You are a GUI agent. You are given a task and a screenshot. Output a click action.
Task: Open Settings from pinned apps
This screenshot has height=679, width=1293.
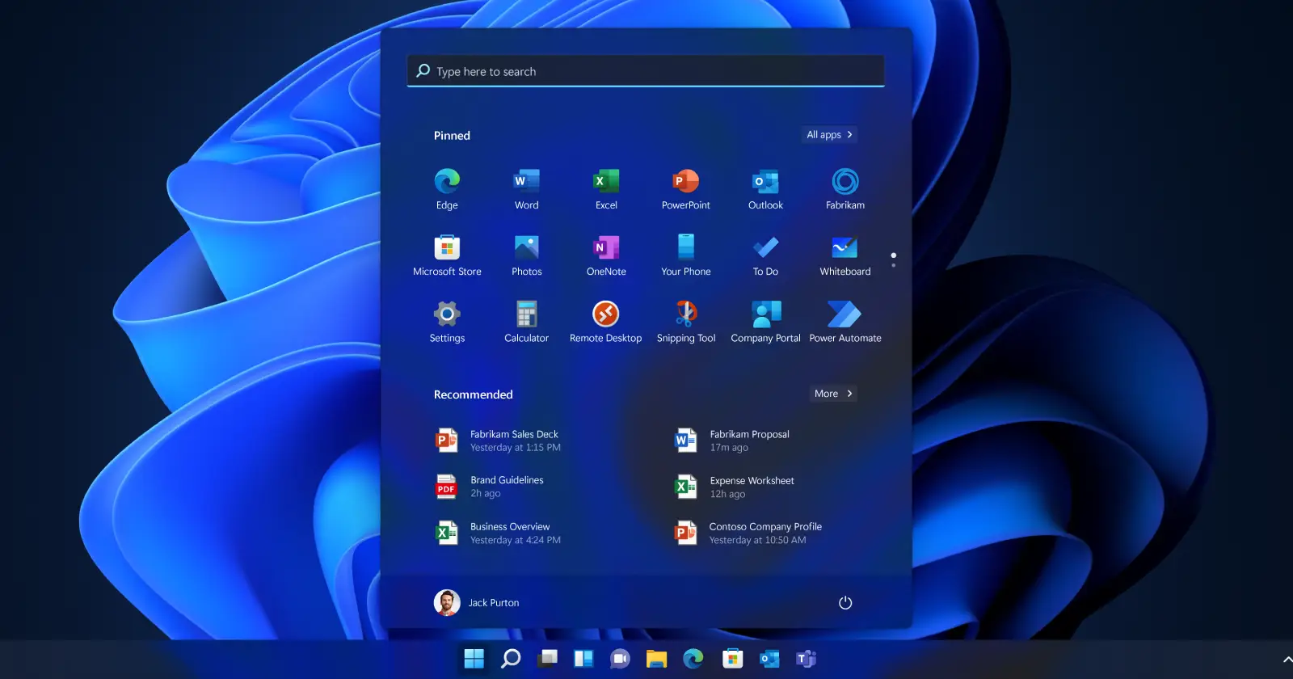coord(447,323)
